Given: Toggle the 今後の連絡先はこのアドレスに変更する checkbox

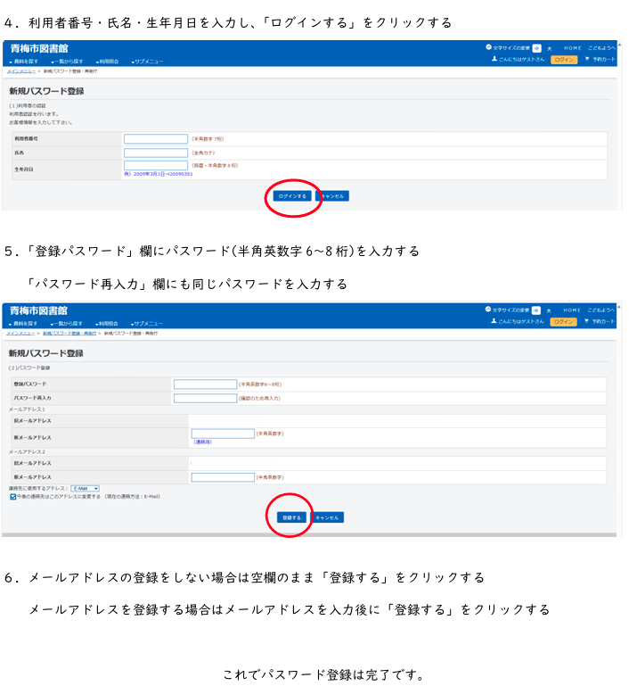Looking at the screenshot, I should tap(13, 496).
